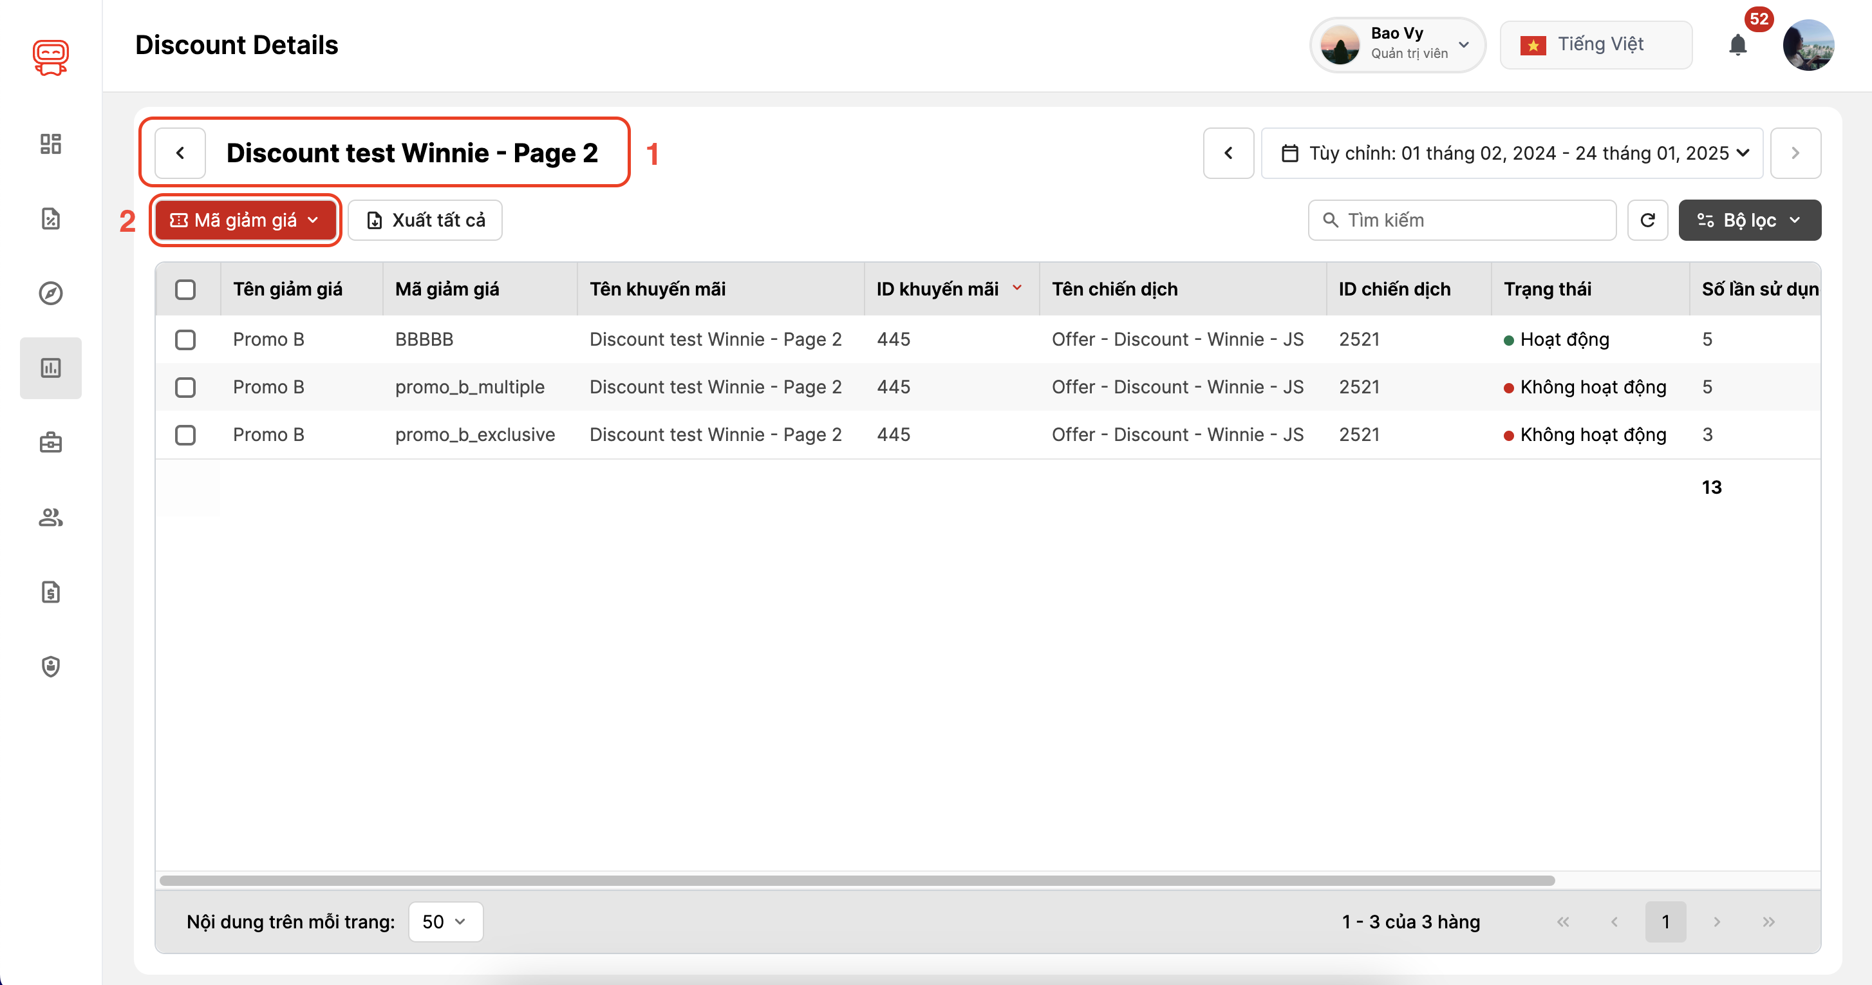Viewport: 1872px width, 985px height.
Task: Click the Xuất tất cả export button
Action: 425,220
